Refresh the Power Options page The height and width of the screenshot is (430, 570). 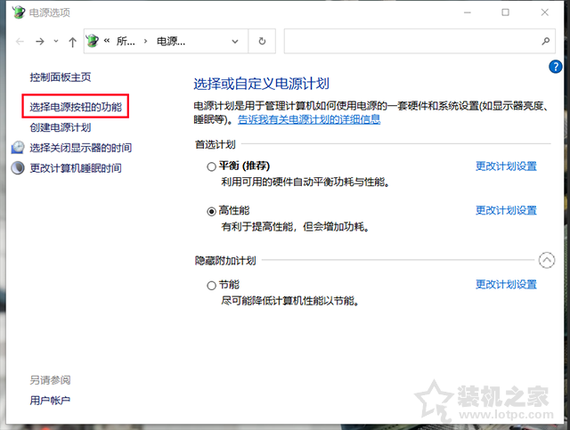(262, 41)
